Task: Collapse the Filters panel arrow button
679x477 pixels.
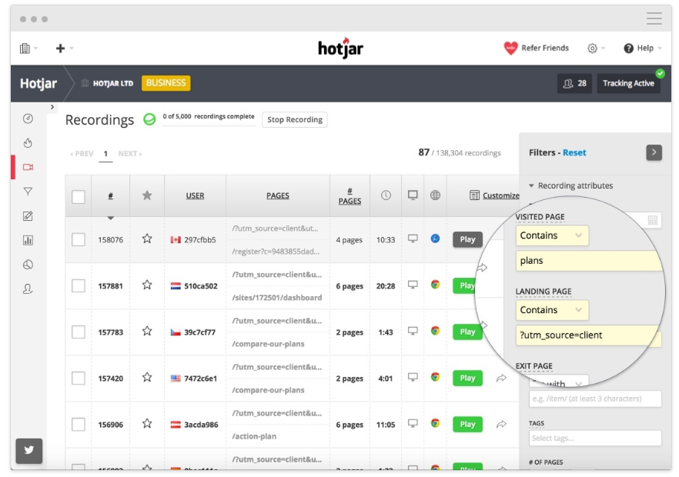Action: 654,152
